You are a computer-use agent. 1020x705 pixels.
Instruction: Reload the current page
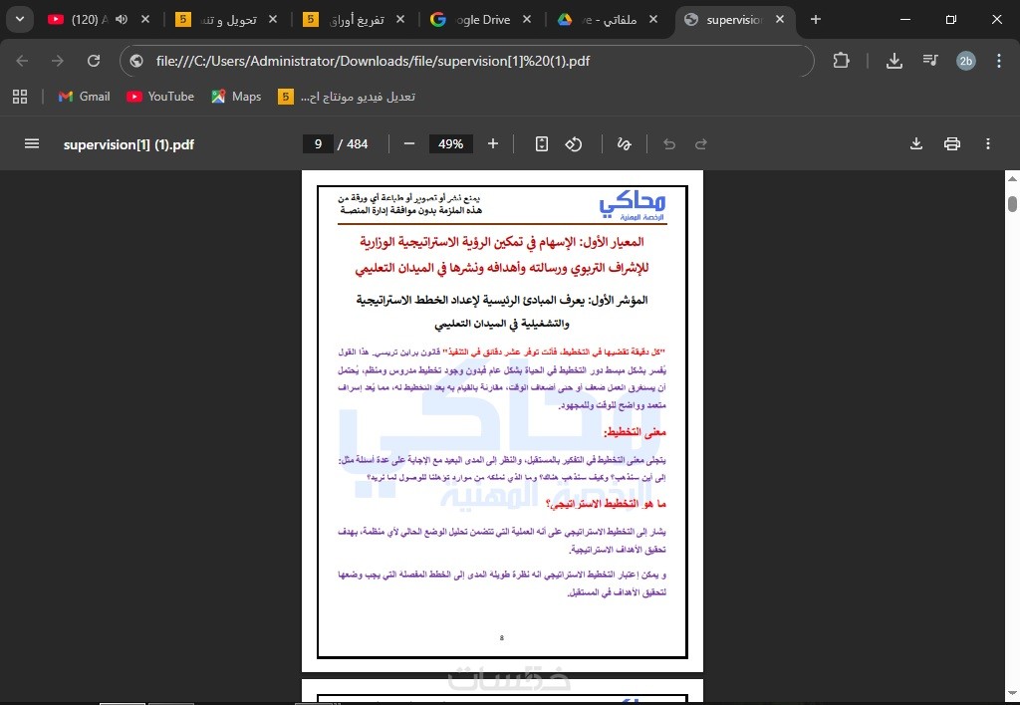94,61
